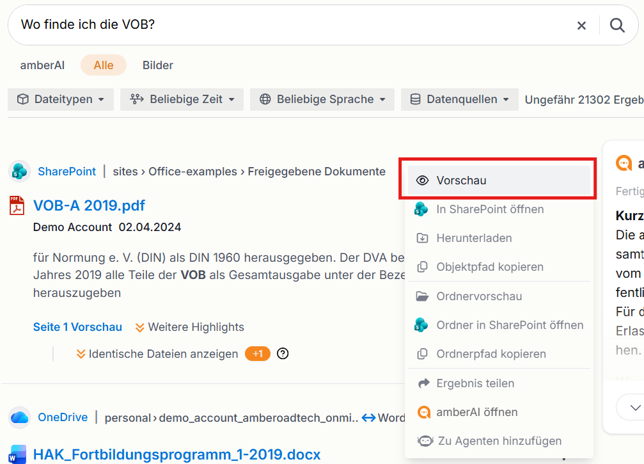
Task: Open the Beliebige Sprache dropdown
Action: click(x=322, y=99)
